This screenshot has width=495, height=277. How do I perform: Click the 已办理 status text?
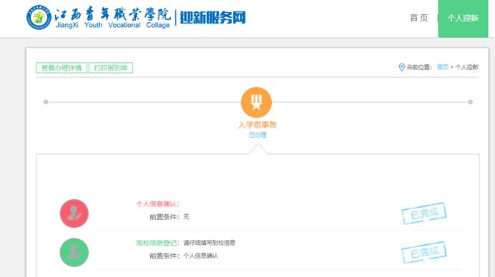coord(258,135)
